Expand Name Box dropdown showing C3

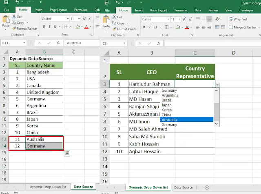tap(124, 44)
